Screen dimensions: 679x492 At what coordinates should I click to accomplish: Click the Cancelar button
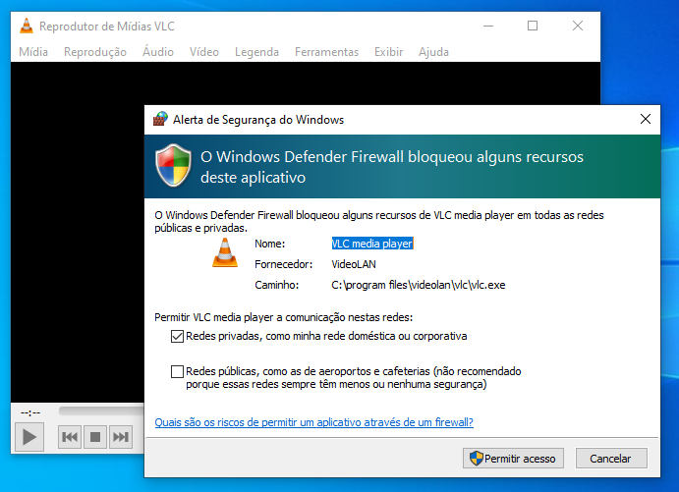(x=611, y=459)
